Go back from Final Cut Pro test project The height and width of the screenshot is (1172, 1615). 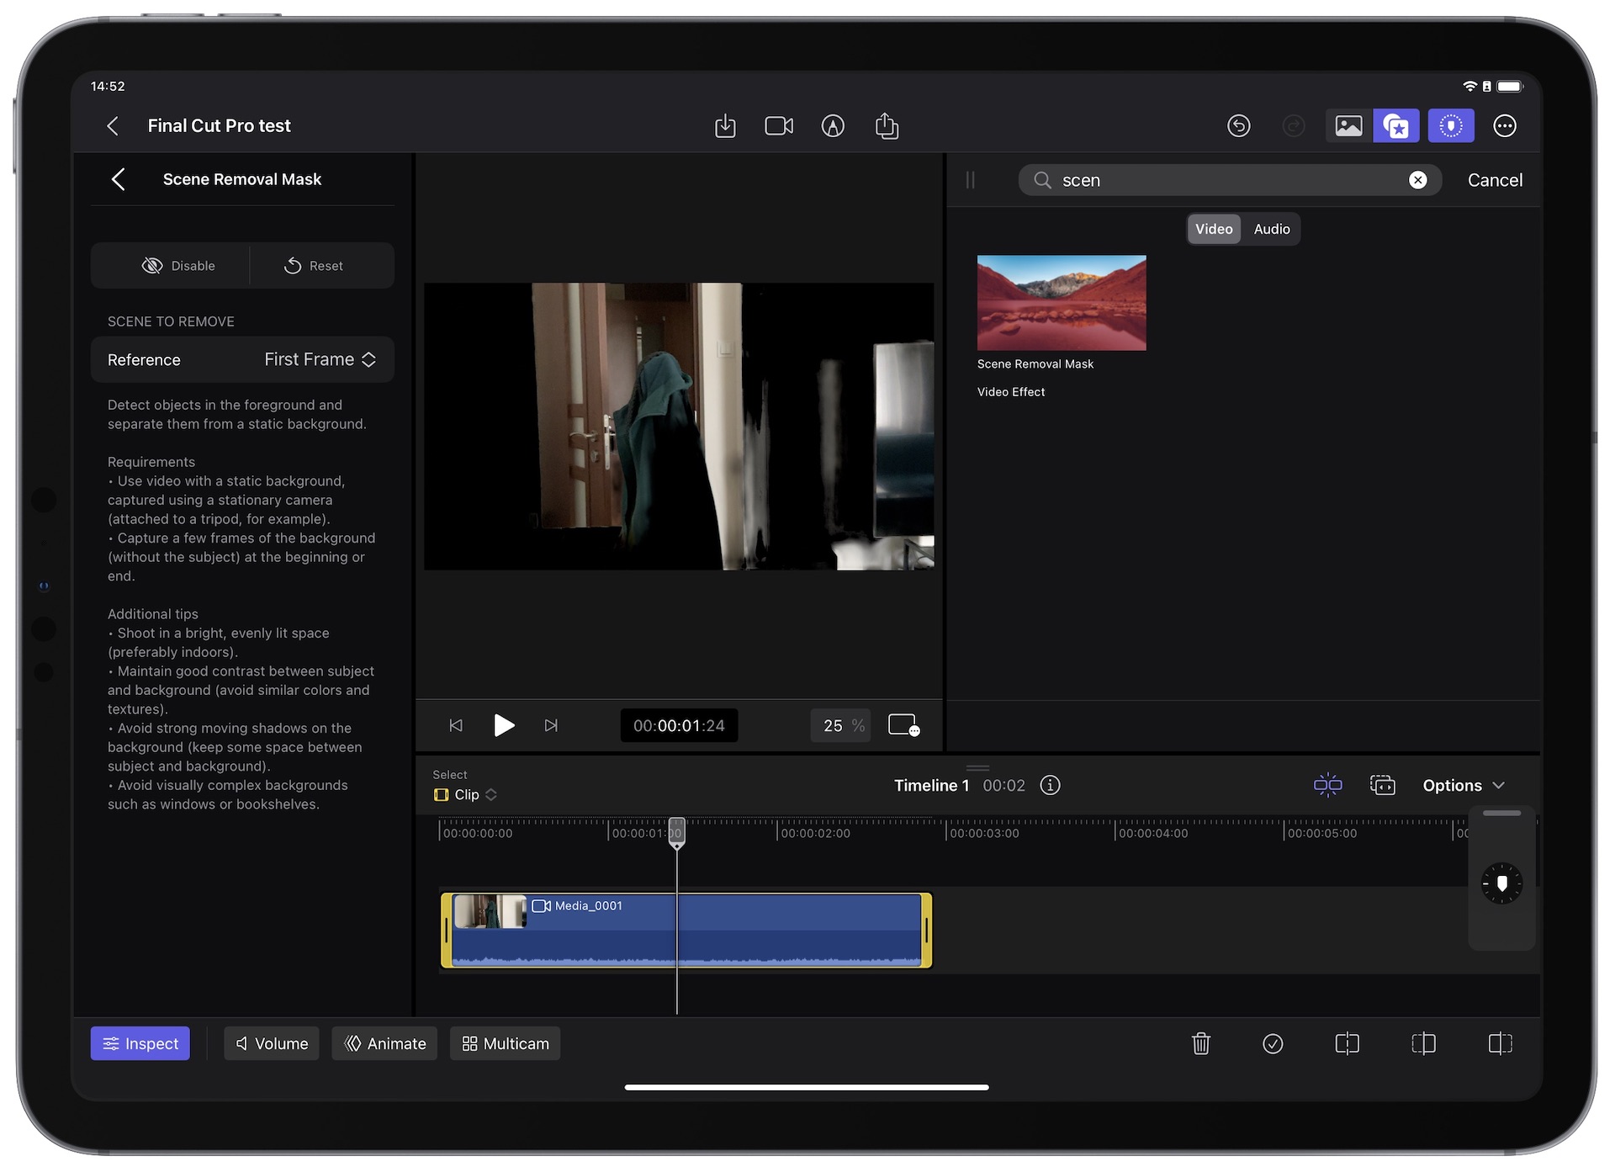[113, 126]
